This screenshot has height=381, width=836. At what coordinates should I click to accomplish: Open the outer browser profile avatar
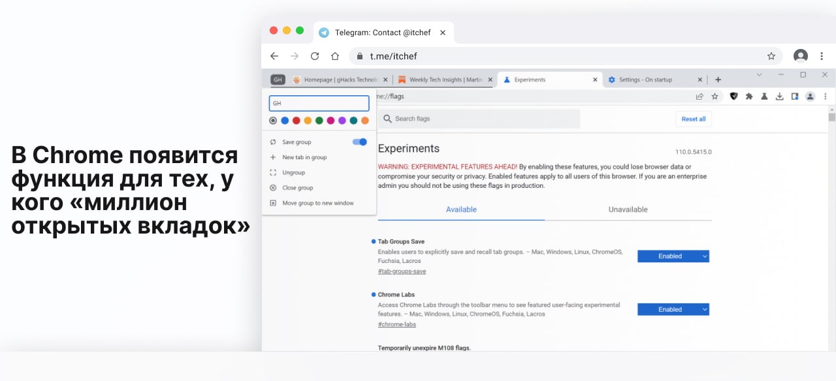point(801,56)
